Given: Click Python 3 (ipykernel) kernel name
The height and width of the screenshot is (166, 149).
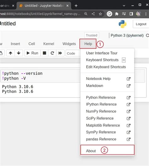Looking at the screenshot, I should (x=127, y=35).
